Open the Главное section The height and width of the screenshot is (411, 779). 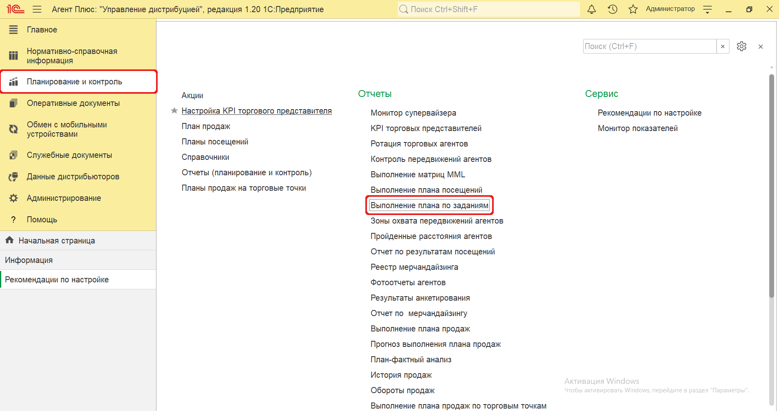(x=78, y=30)
